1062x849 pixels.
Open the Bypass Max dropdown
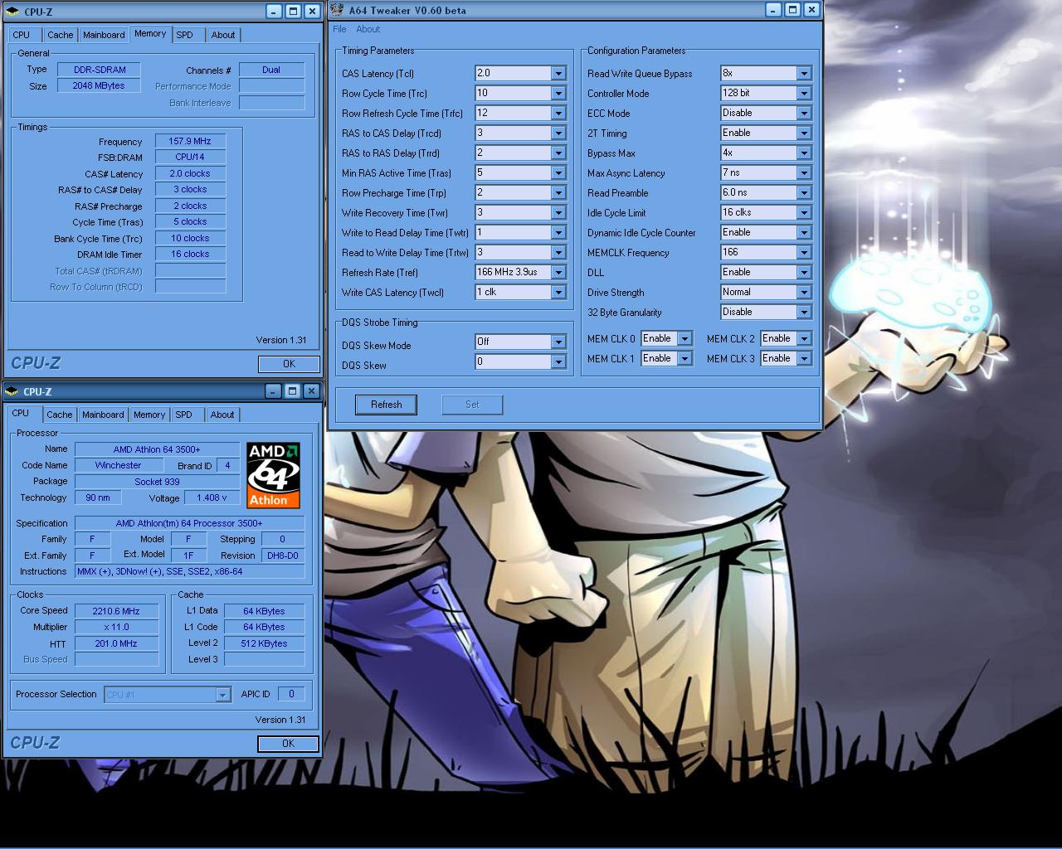coord(804,153)
